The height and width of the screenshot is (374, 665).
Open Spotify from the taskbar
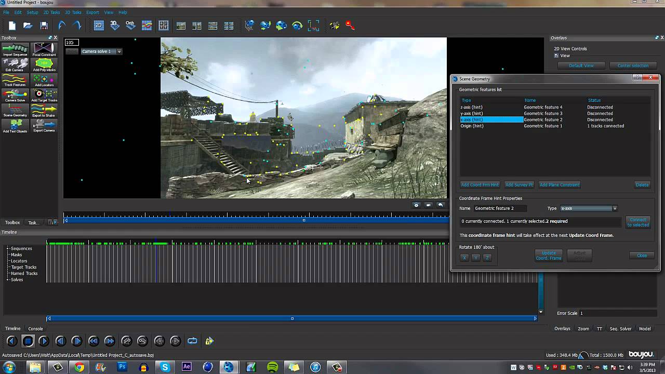click(x=272, y=367)
